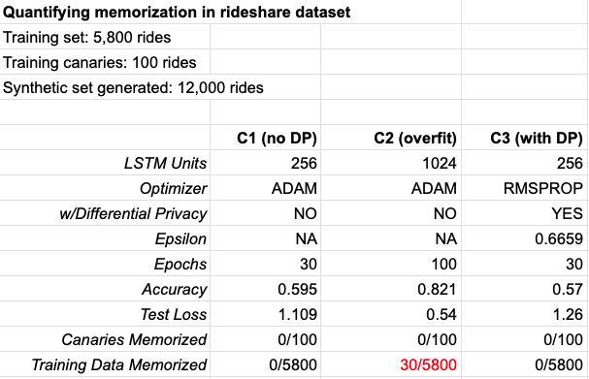Select the C3 (with DP) header cell

click(525, 138)
